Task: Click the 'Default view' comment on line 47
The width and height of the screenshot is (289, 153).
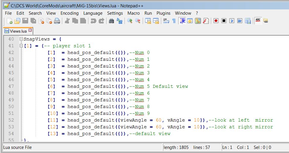Action: tap(170, 86)
